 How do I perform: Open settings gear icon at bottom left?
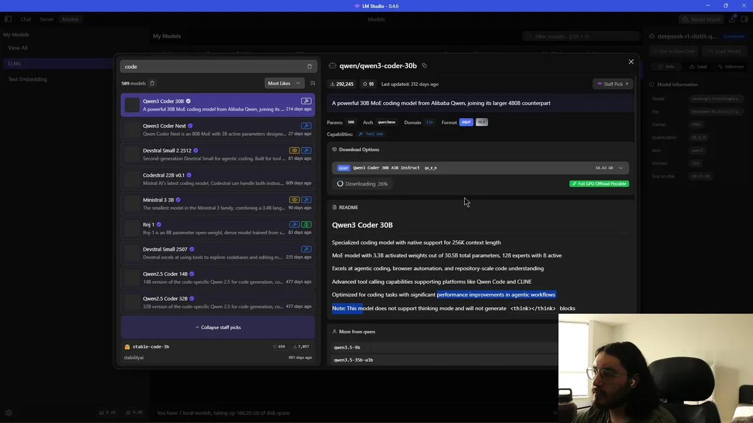[8, 413]
